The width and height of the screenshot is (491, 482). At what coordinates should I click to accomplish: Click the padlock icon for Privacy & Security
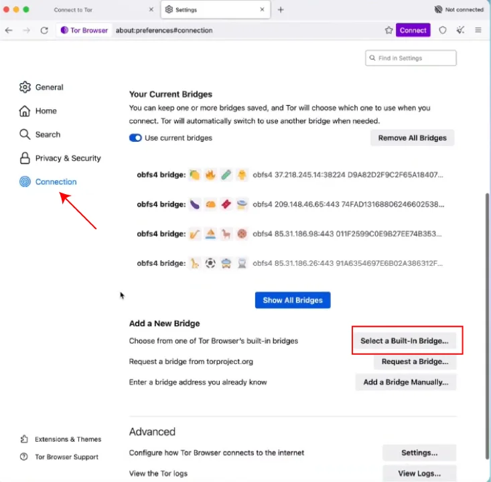point(25,158)
